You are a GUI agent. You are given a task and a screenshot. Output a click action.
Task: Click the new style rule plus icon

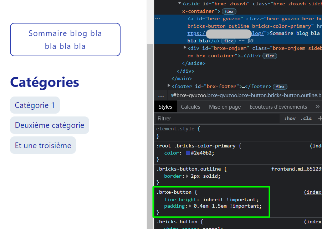pos(320,118)
